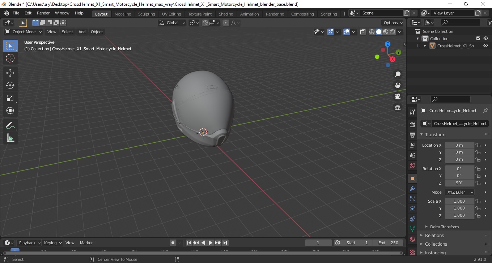Switch to Shading workspace tab

(226, 14)
